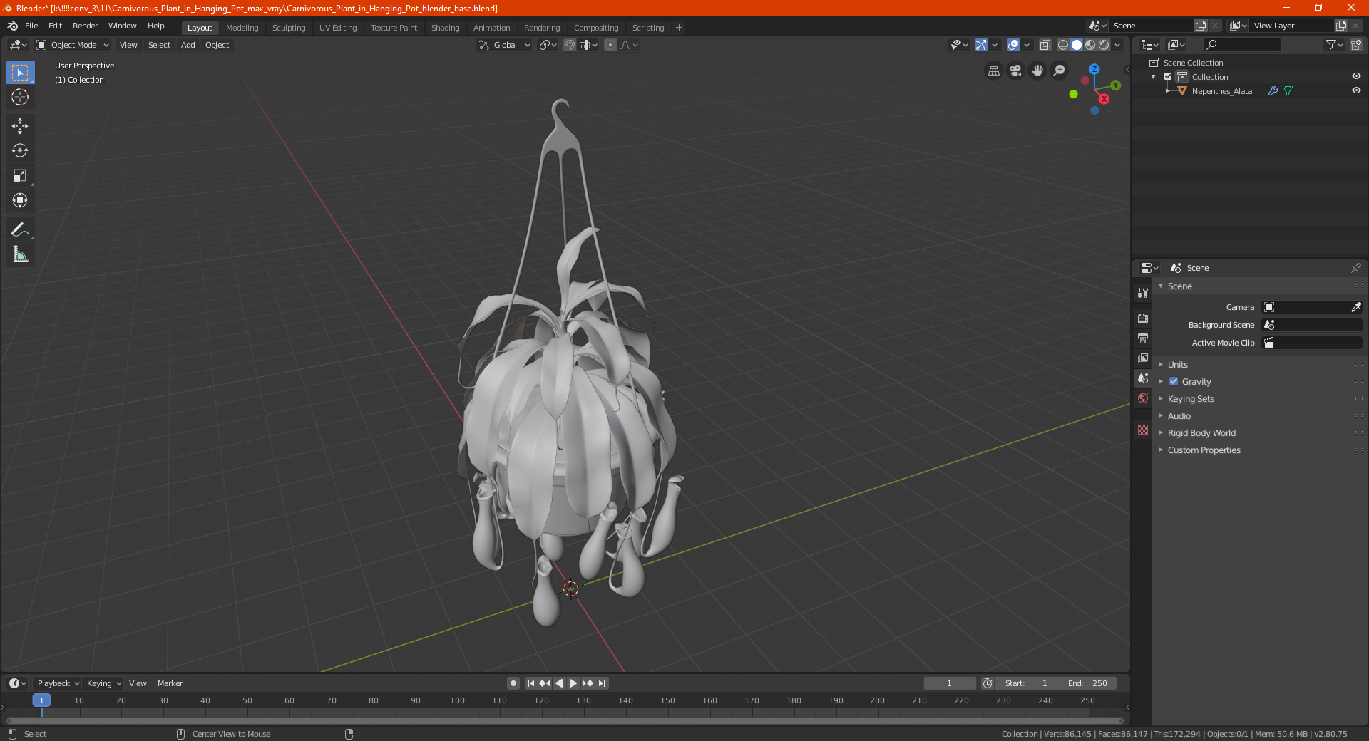Expand the Units panel
The width and height of the screenshot is (1369, 741).
(x=1177, y=365)
